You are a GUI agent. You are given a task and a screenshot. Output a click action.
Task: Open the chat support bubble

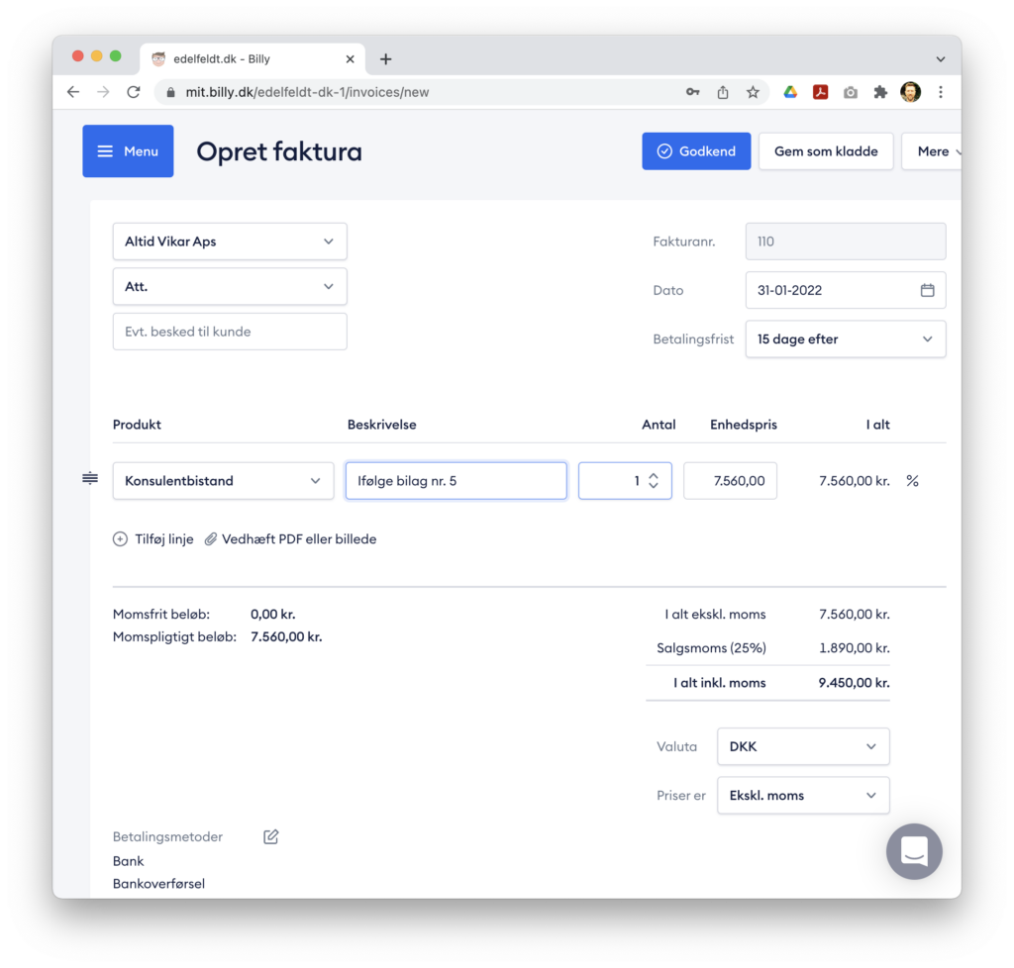[x=914, y=851]
